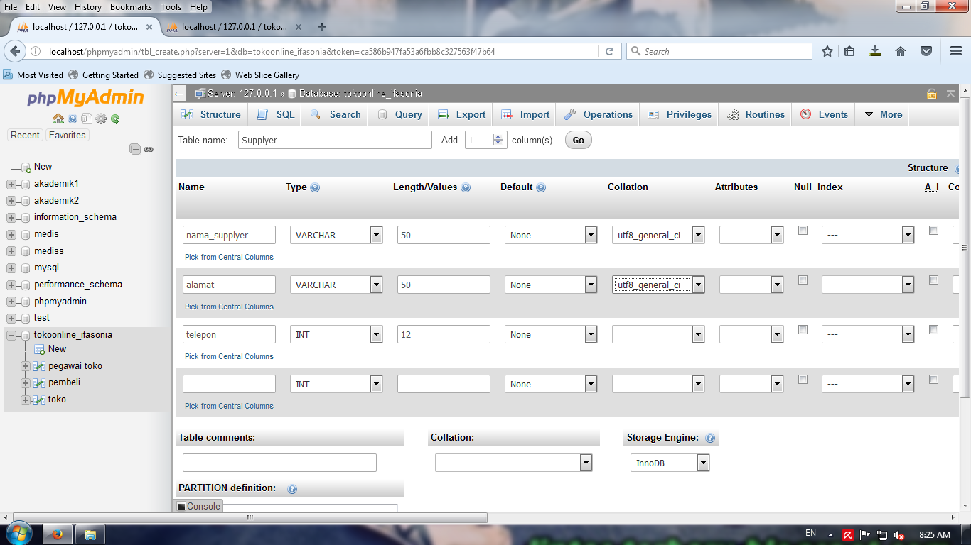This screenshot has width=971, height=545.
Task: Switch to the Structure tab
Action: point(210,114)
